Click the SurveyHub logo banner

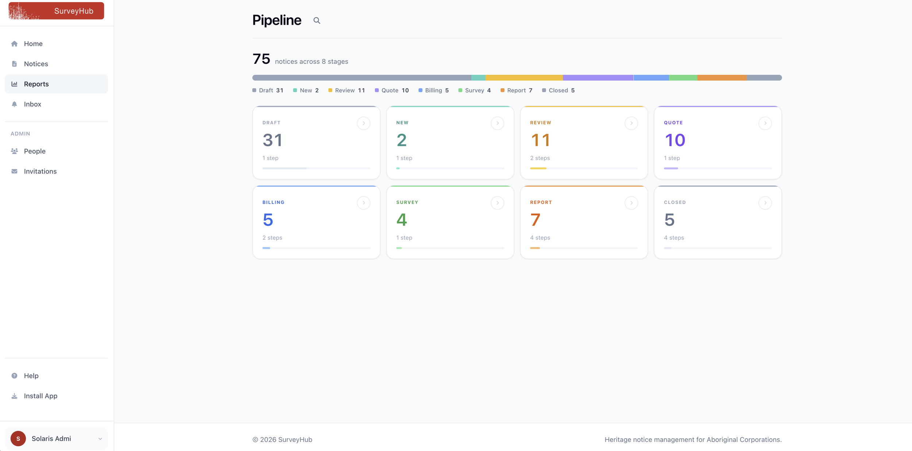coord(56,11)
